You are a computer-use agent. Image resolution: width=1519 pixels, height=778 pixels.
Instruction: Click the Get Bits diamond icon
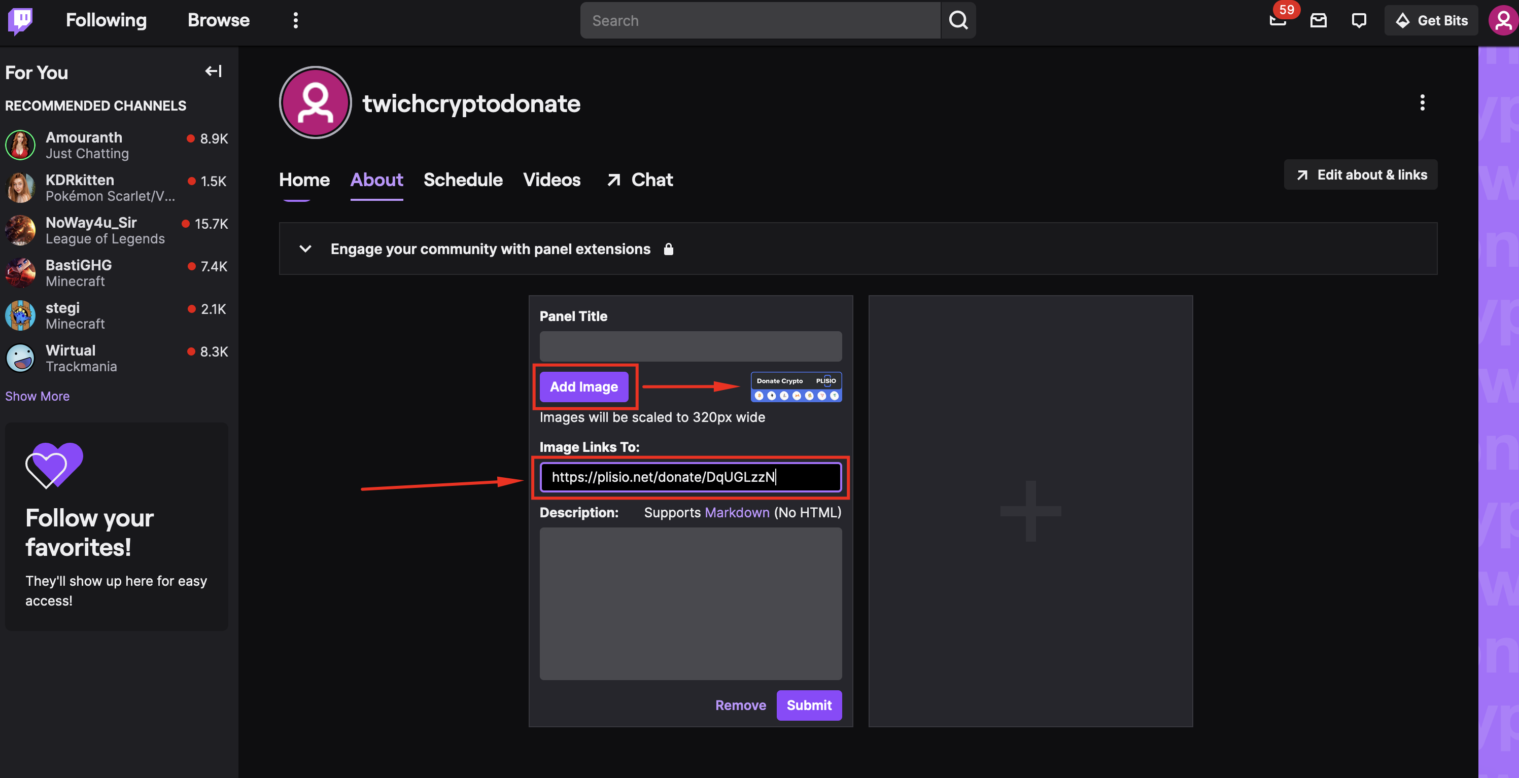point(1403,20)
